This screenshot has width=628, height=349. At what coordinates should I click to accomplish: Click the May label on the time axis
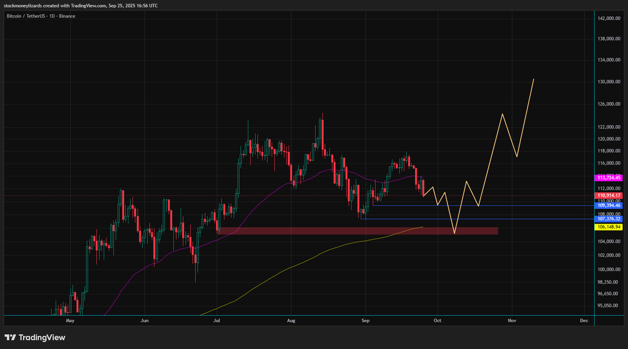pyautogui.click(x=70, y=320)
